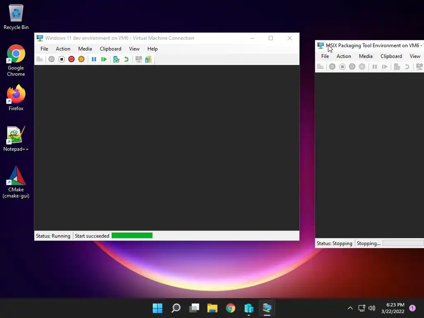
Task: Click the Enhanced Session icon in Windows 11 dev toolbar
Action: (x=139, y=59)
